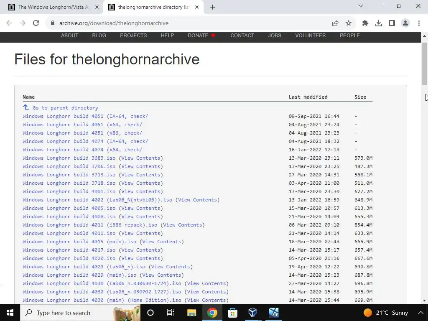The width and height of the screenshot is (428, 321).
Task: Click the date 13-Jan-2022 16:59
Action: (314, 200)
